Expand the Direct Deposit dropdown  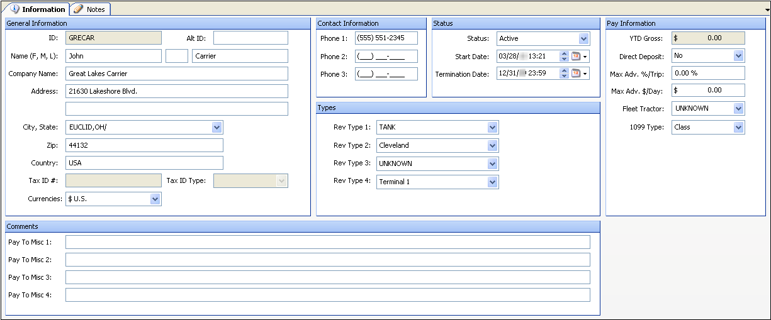738,56
